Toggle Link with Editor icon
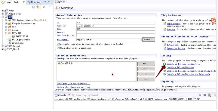Viewport: 218px width, 111px height. click(x=38, y=7)
